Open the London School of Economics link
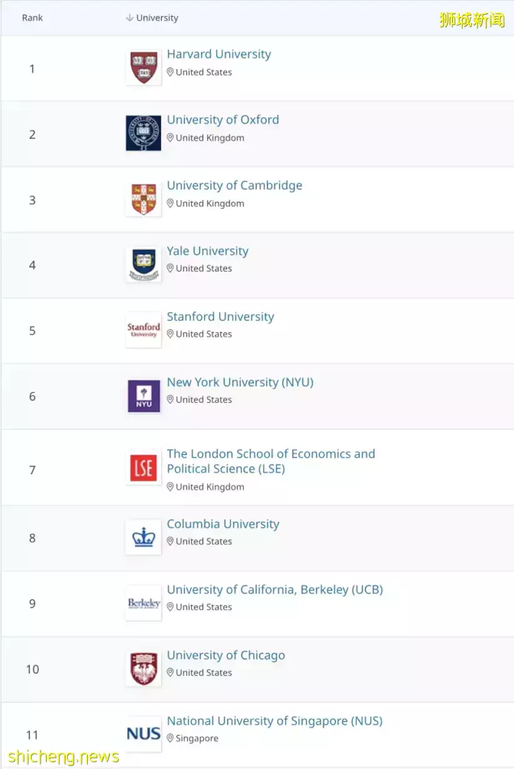514x769 pixels. point(271,461)
